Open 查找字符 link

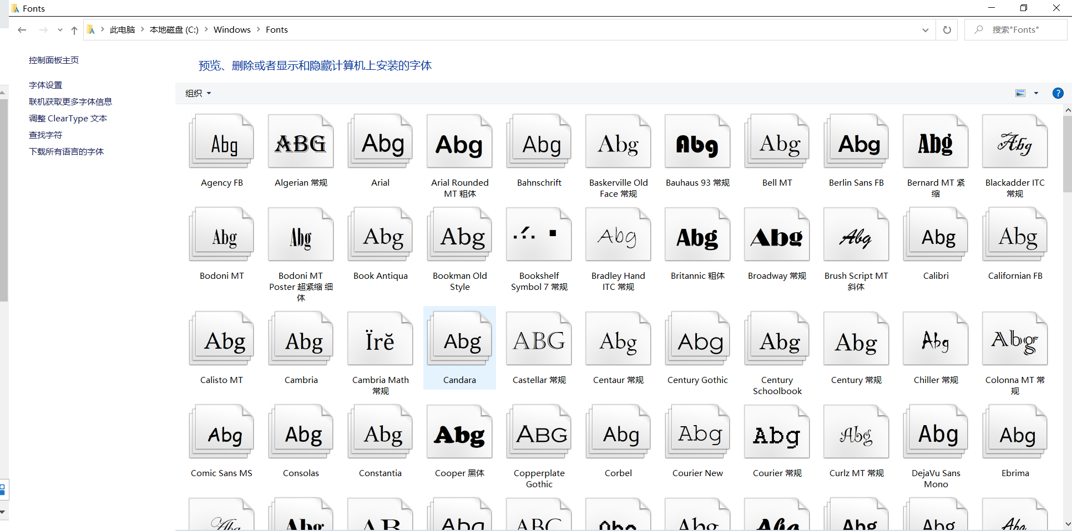[45, 135]
